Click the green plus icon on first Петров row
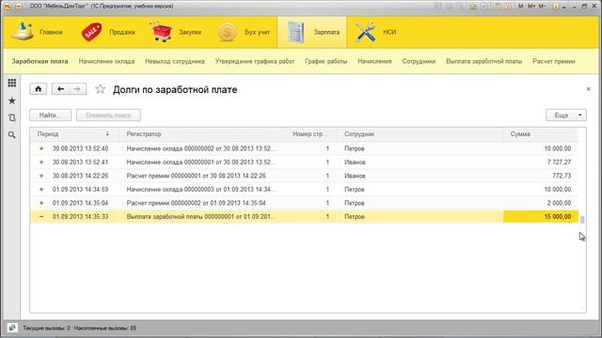The width and height of the screenshot is (602, 338). click(41, 148)
